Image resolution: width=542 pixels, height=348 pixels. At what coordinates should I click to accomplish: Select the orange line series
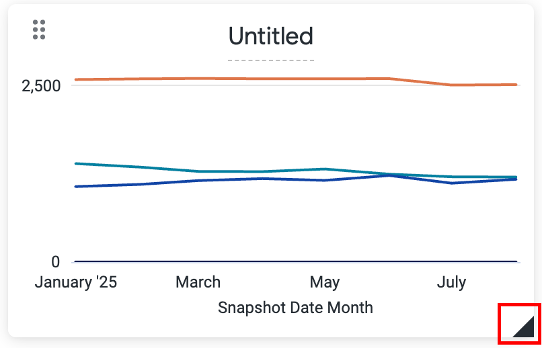coord(269,79)
